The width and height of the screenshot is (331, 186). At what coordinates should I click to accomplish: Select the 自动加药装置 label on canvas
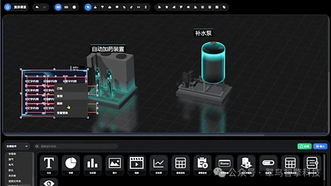point(108,49)
